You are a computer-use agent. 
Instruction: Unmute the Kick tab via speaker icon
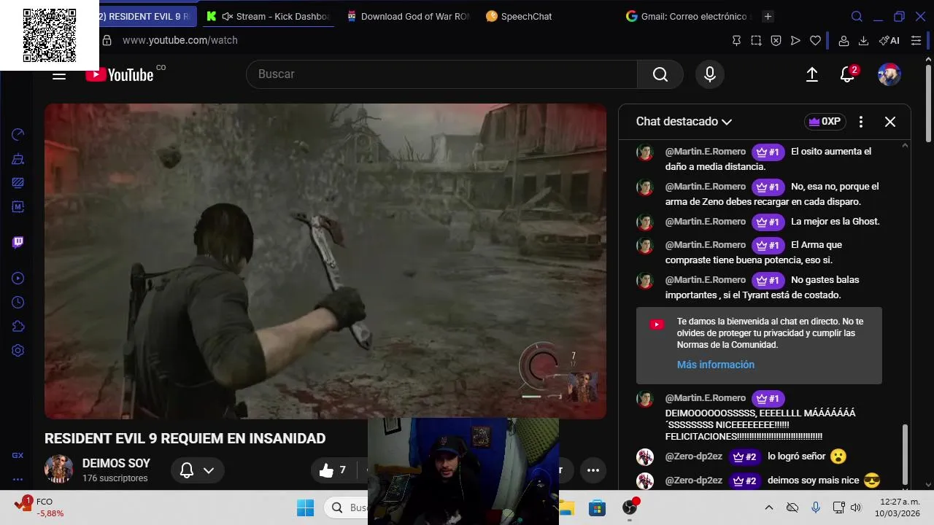coord(227,16)
